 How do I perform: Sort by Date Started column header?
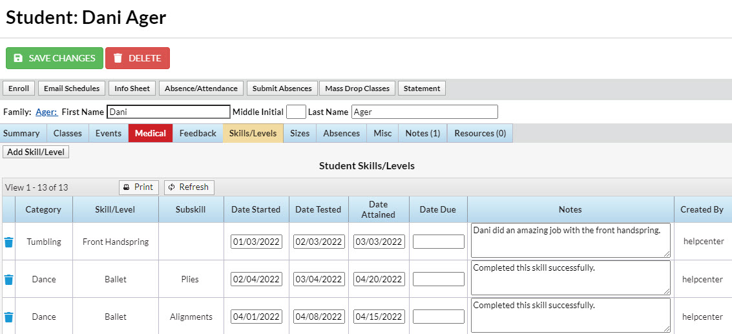click(256, 209)
